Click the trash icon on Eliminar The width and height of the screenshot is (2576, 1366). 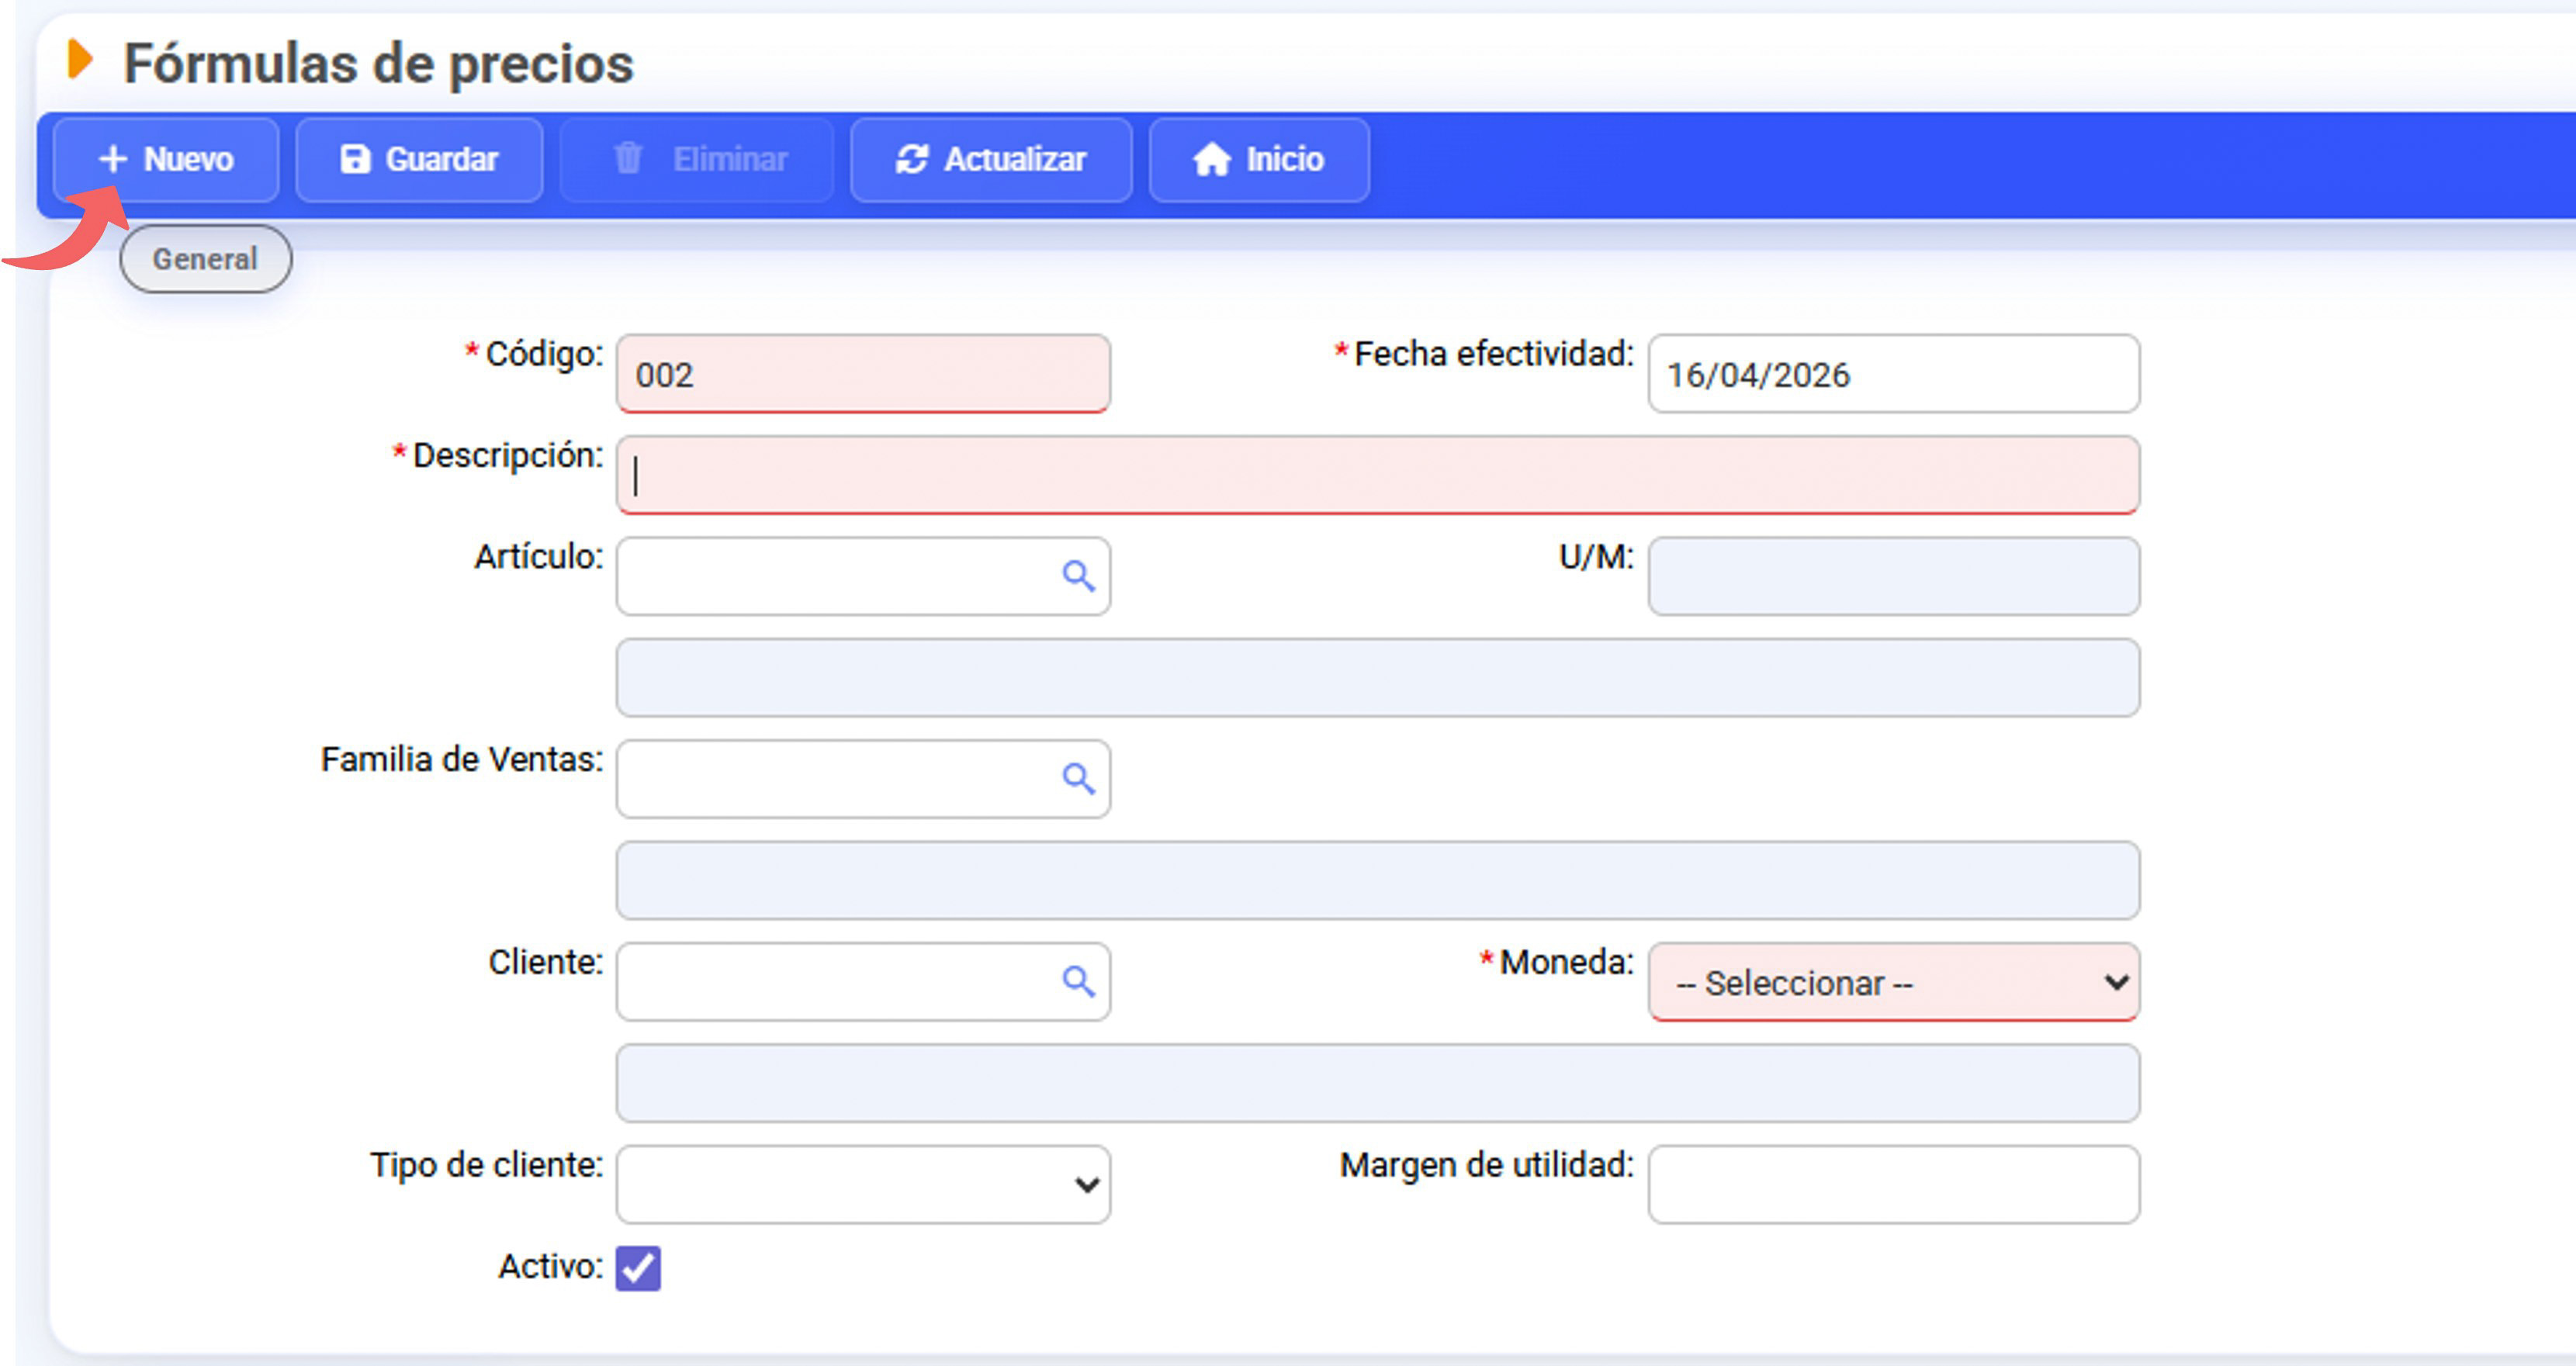(x=628, y=158)
